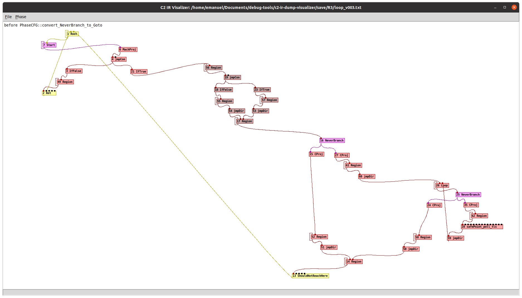The image size is (522, 298).
Task: Select the 26 Loop node
Action: 442,186
